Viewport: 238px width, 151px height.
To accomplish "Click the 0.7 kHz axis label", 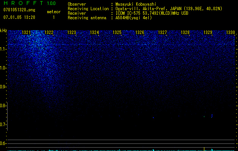I will (x=3, y=125).
